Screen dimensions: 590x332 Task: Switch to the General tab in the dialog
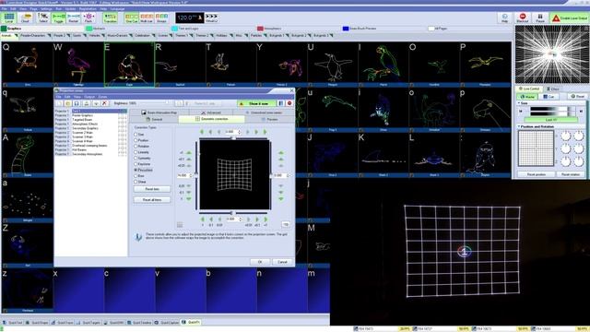pos(154,119)
